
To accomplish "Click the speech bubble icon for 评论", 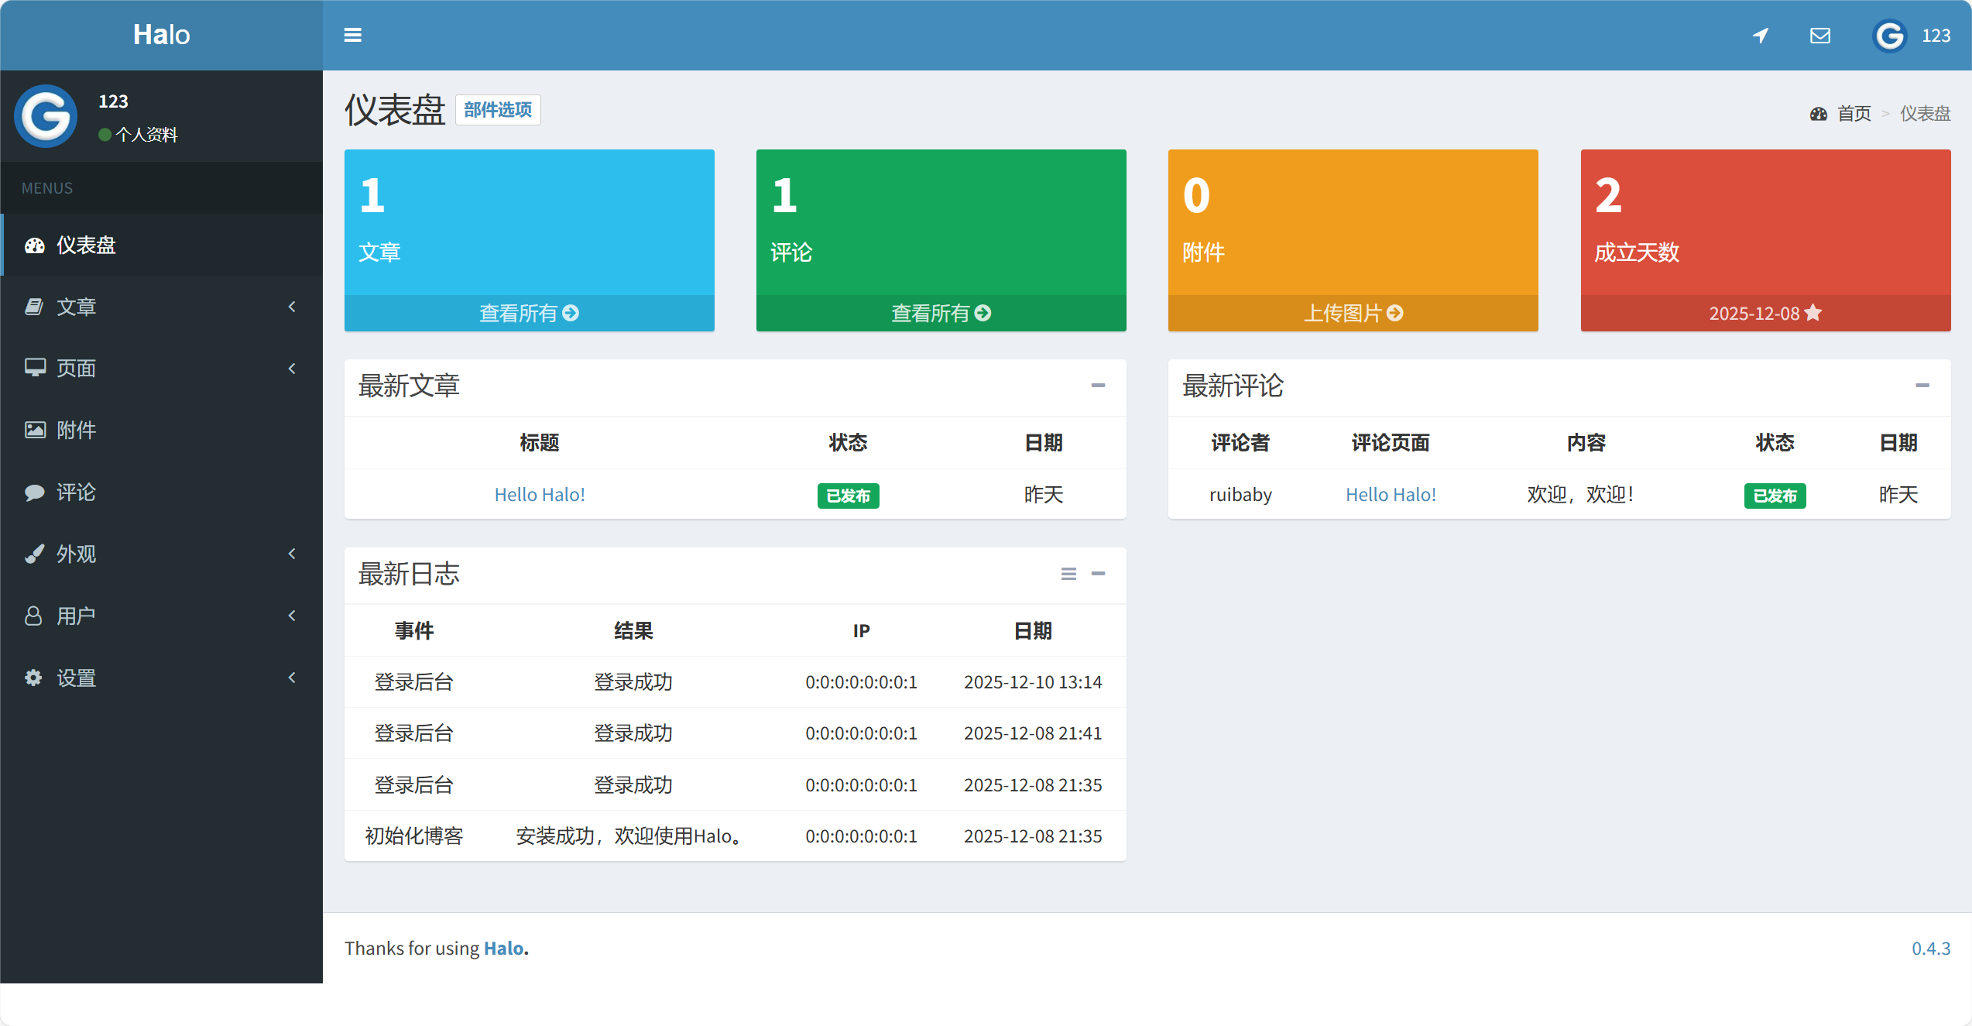I will [x=34, y=492].
